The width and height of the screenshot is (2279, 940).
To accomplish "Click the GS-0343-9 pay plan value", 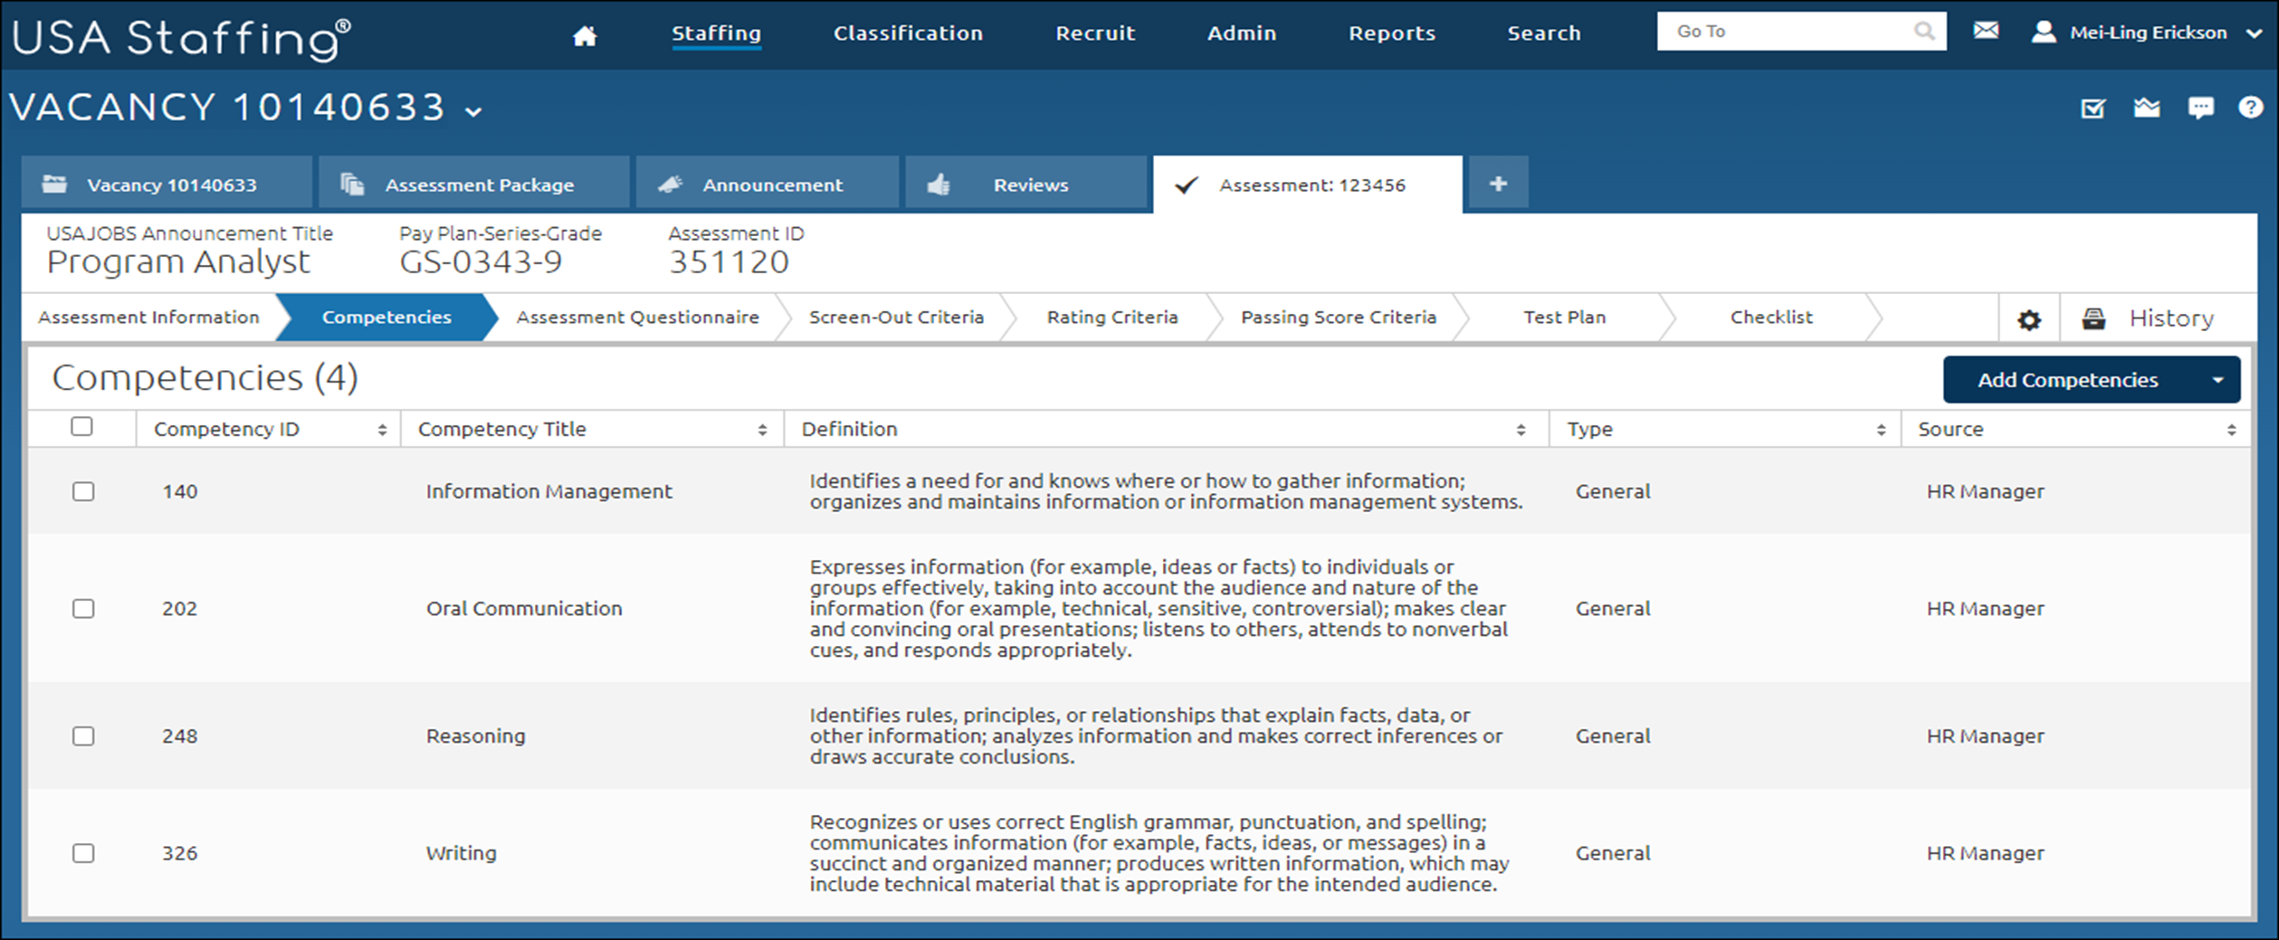I will 481,262.
